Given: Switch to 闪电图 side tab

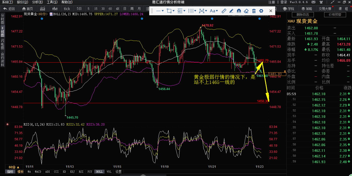Looking at the screenshot, I should (2, 44).
